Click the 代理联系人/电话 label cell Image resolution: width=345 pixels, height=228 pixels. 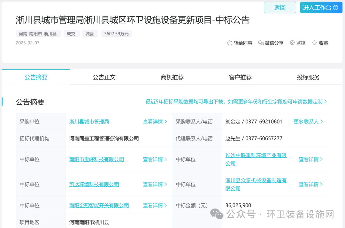(x=197, y=139)
